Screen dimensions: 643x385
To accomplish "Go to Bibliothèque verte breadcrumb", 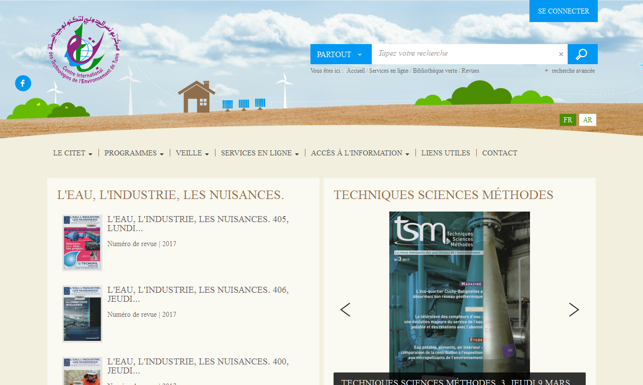I will click(435, 71).
